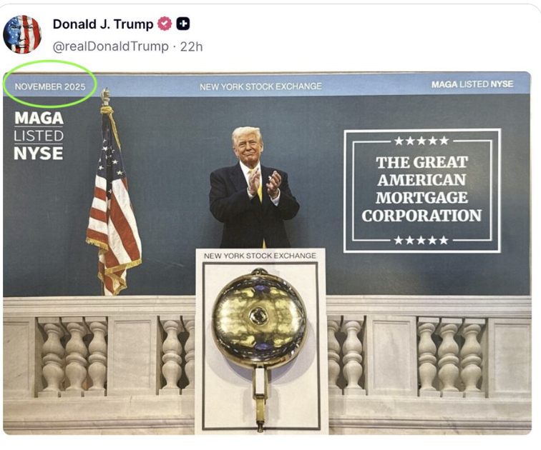Click the 22h post timestamp

coord(192,46)
